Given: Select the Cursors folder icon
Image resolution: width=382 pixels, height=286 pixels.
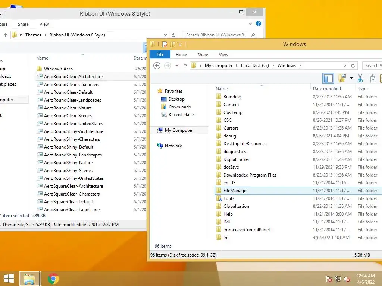Looking at the screenshot, I should [x=219, y=128].
